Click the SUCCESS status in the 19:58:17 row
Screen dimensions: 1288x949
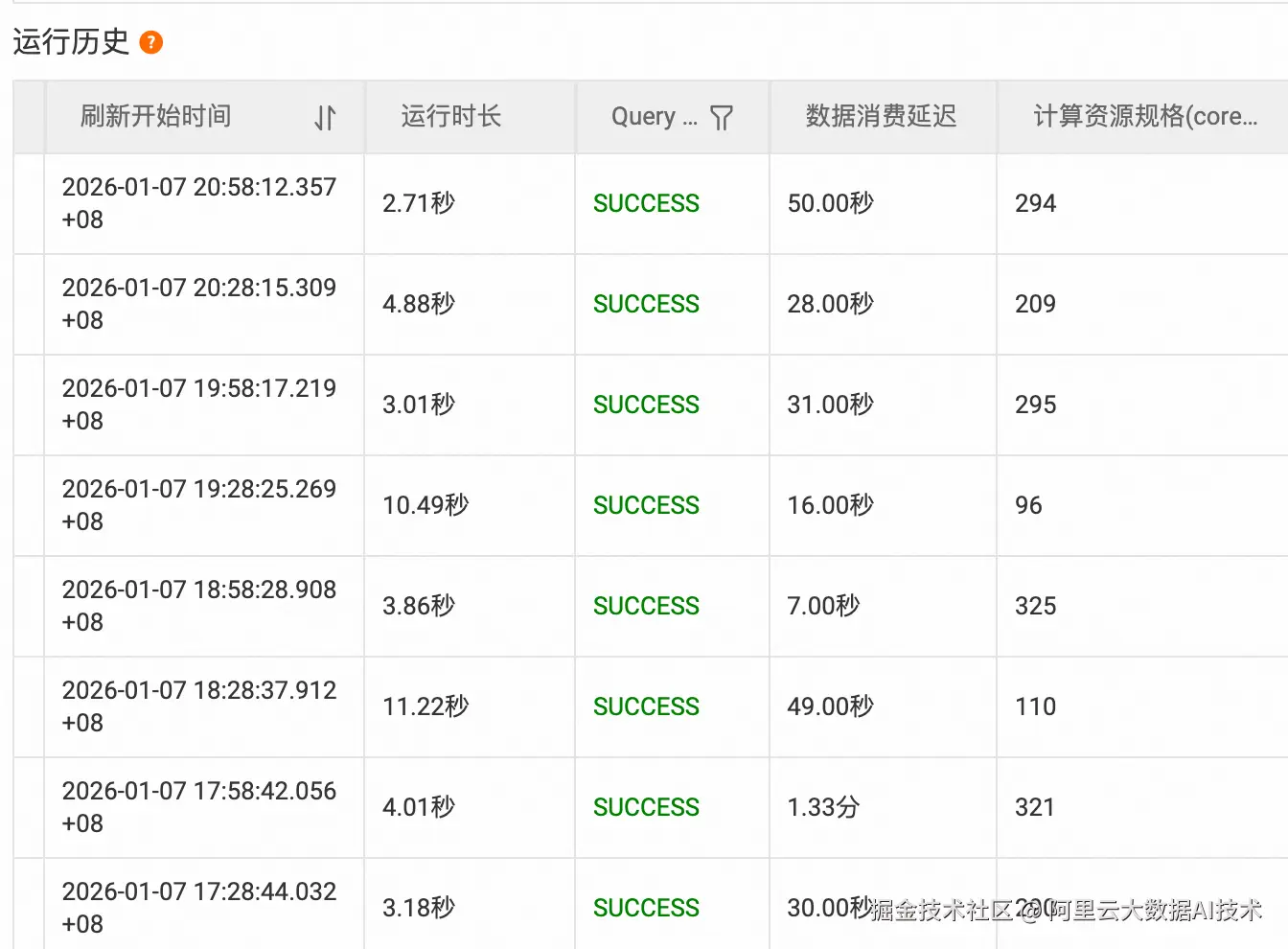(646, 405)
